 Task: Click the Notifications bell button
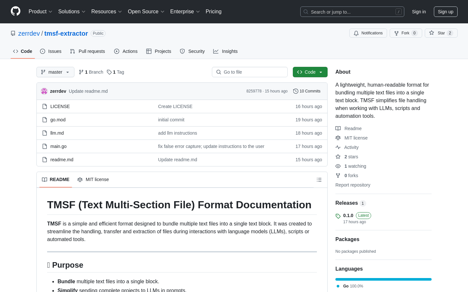[368, 33]
